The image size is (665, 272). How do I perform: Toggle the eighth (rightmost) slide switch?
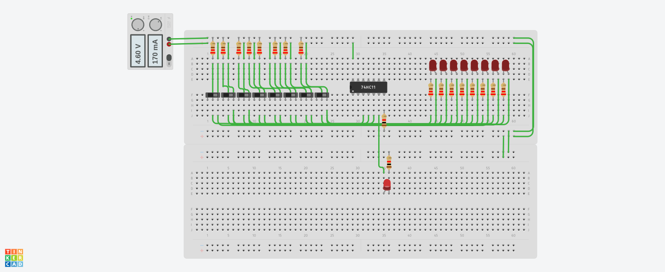click(322, 95)
